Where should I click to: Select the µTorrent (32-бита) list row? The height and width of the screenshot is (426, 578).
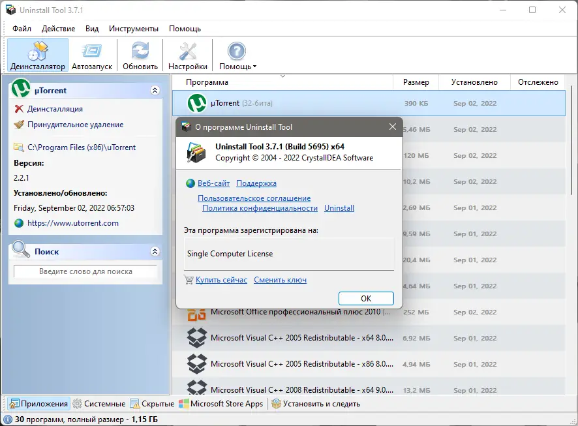369,103
